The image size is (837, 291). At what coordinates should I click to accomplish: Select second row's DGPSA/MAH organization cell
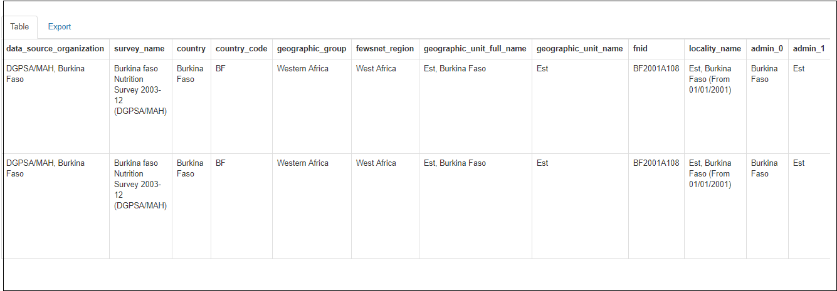[45, 168]
